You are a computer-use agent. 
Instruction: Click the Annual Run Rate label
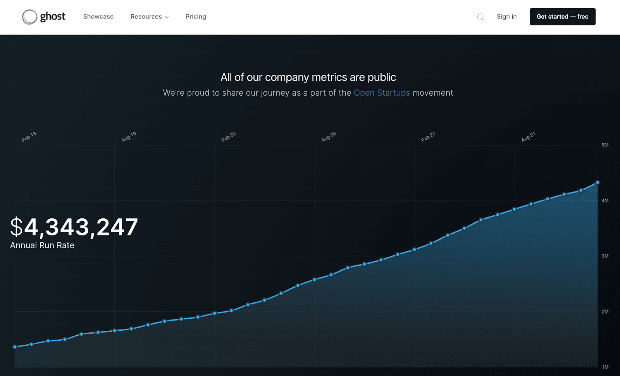point(42,246)
